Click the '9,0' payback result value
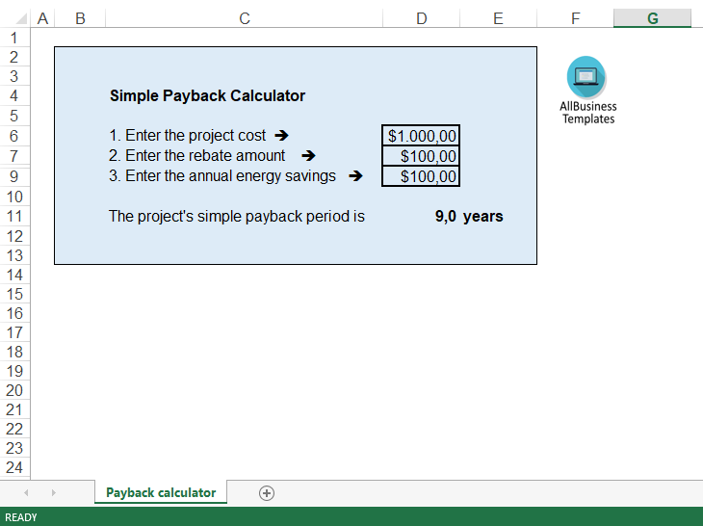The width and height of the screenshot is (703, 526). pyautogui.click(x=446, y=216)
